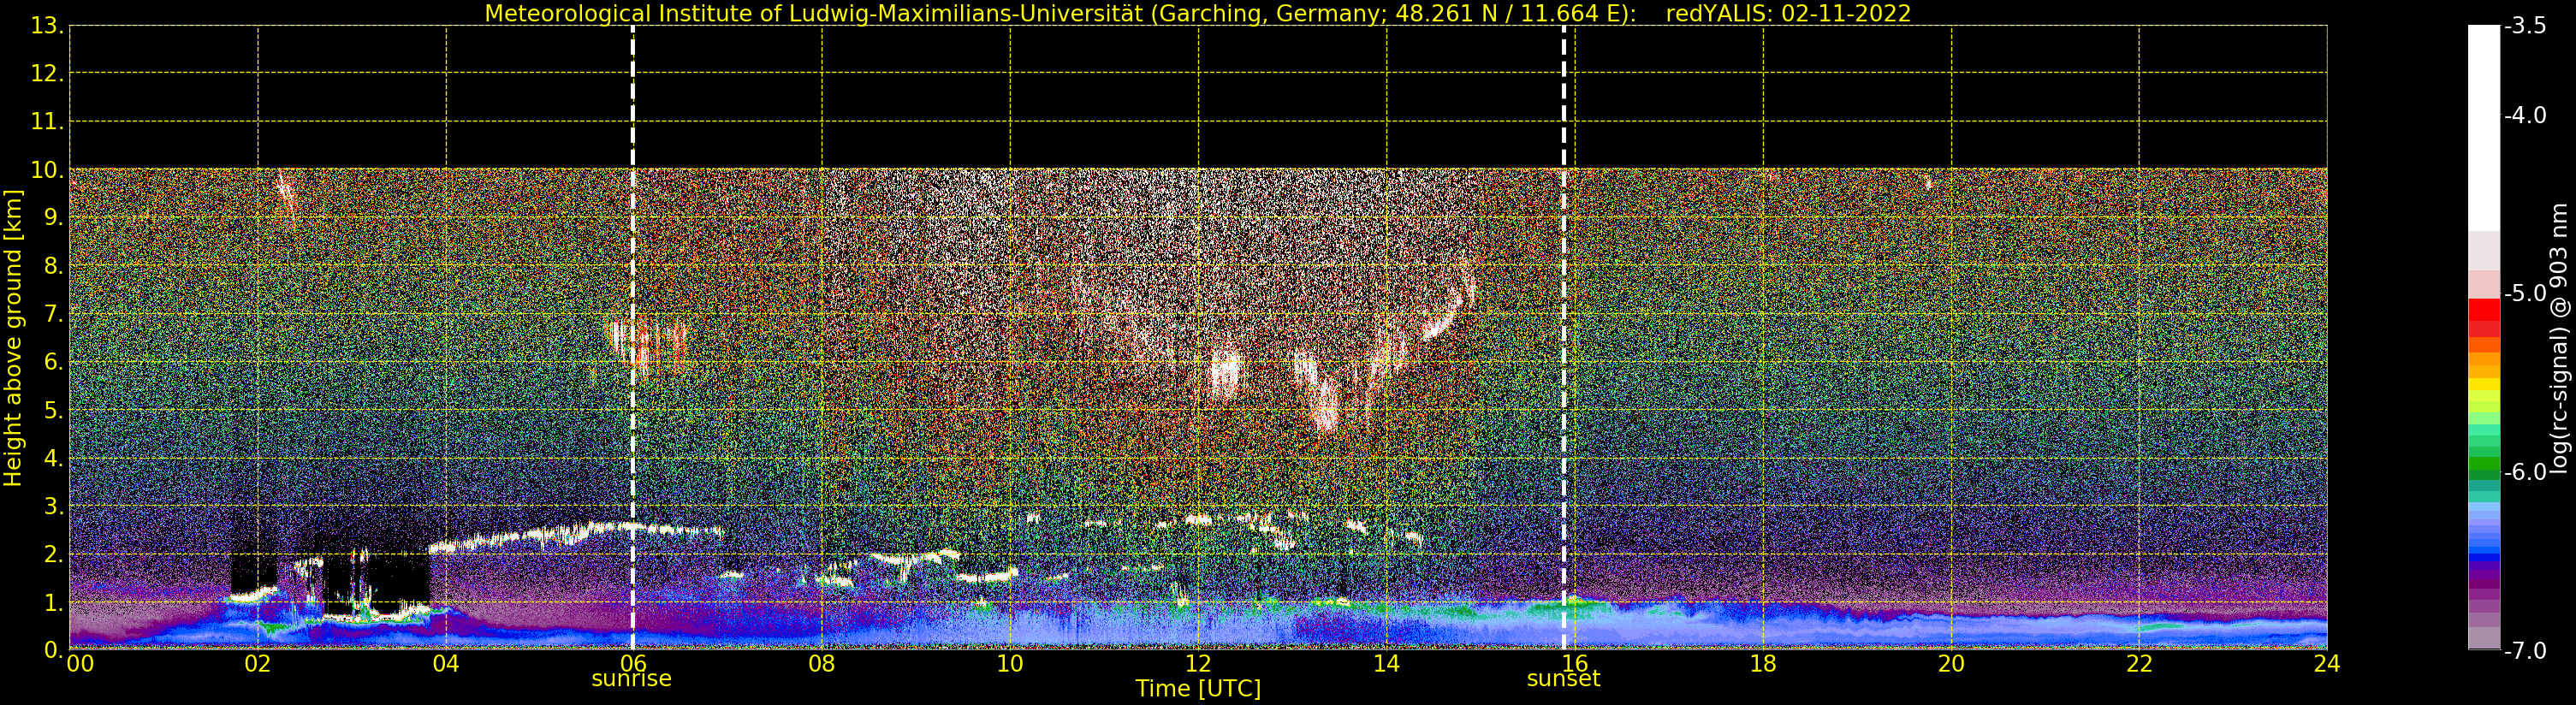Viewport: 2576px width, 705px height.
Task: Click the 'Time [UTC]' x-axis label
Action: [1198, 689]
